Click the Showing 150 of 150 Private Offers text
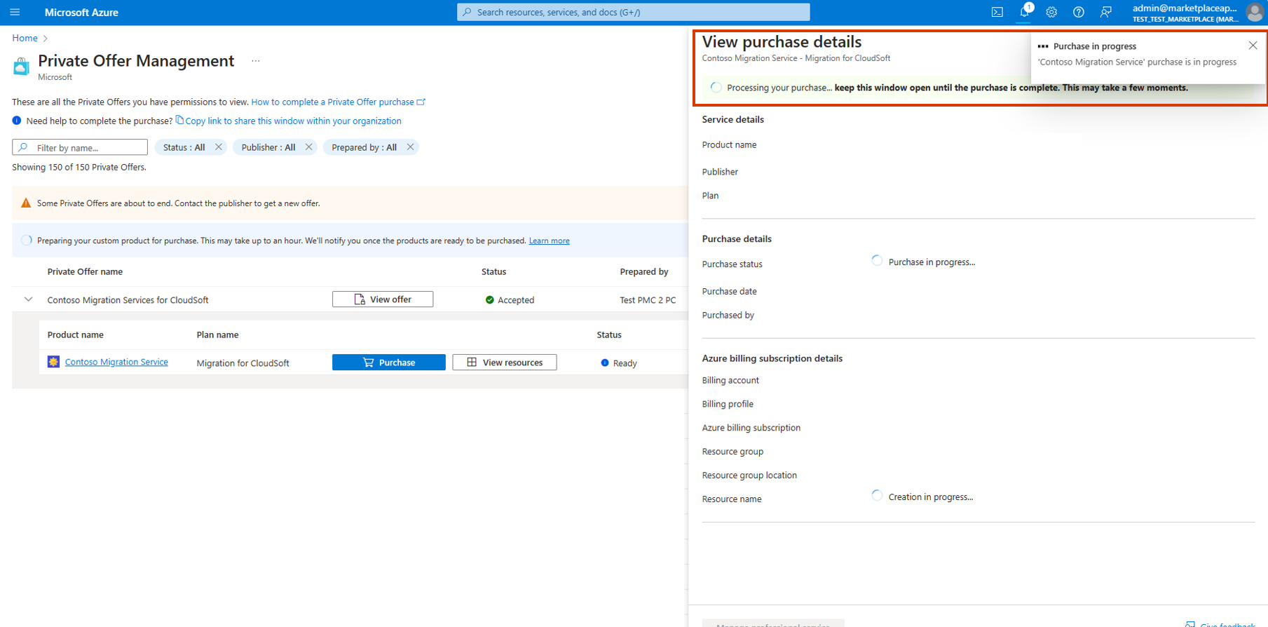The height and width of the screenshot is (627, 1268). pyautogui.click(x=79, y=167)
